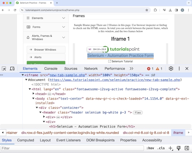
Task: Open new style rule plus icon
Action: tap(171, 148)
